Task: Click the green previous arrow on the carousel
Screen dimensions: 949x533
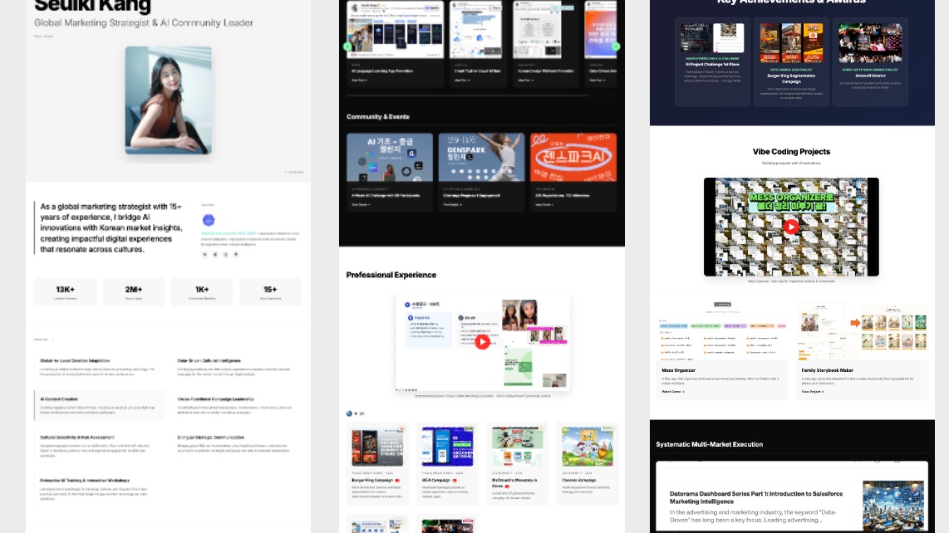Action: [x=347, y=46]
